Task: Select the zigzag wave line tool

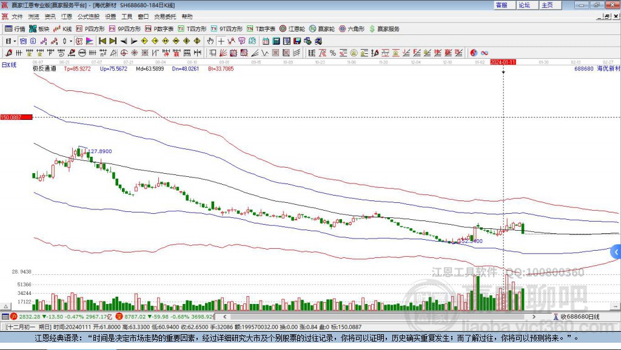Action: 265,53
